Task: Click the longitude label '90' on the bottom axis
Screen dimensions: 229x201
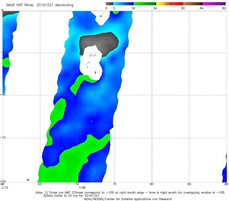Action: tap(227, 184)
